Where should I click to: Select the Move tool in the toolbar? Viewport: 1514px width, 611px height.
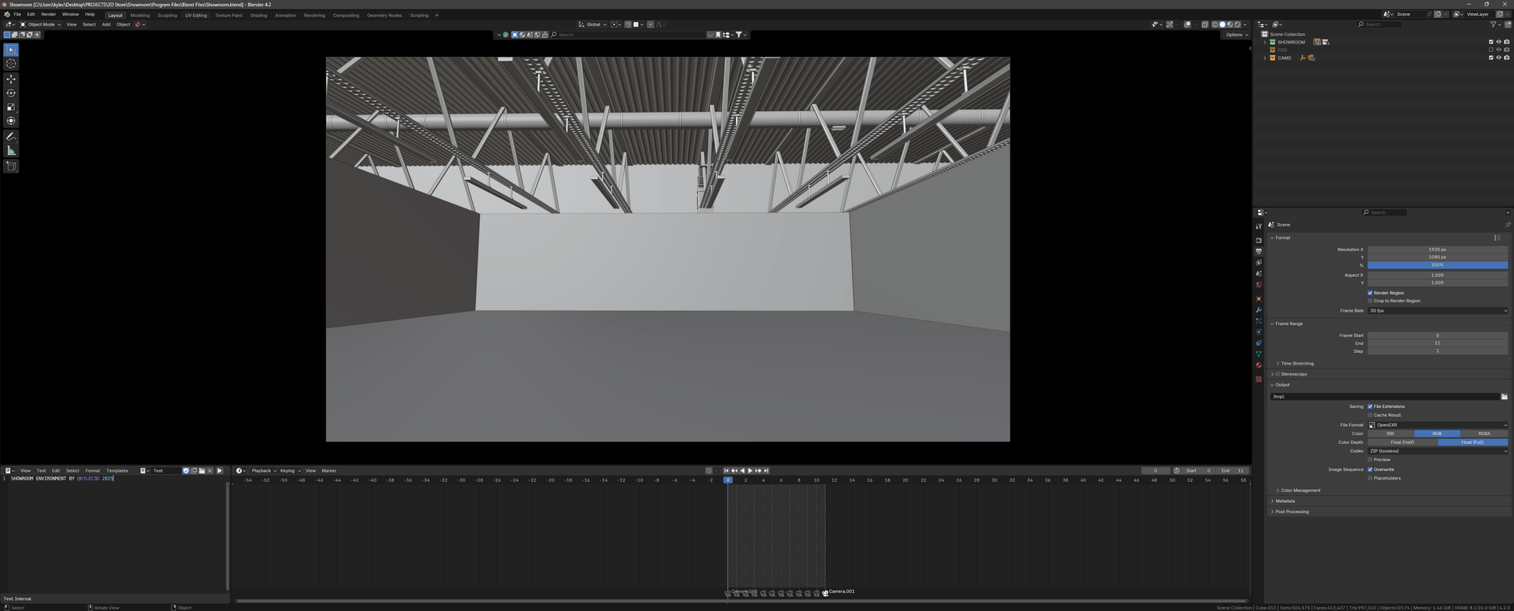pyautogui.click(x=11, y=79)
